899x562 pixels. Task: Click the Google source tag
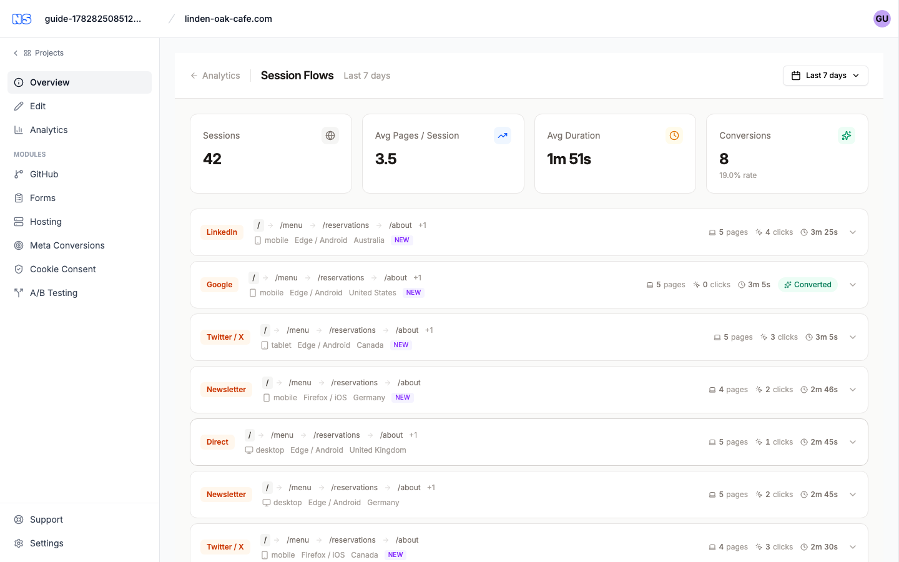pos(220,285)
